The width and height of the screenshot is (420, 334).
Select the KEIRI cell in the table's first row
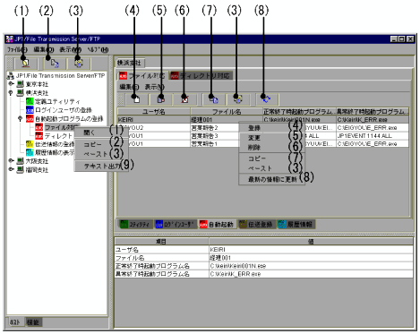point(154,120)
